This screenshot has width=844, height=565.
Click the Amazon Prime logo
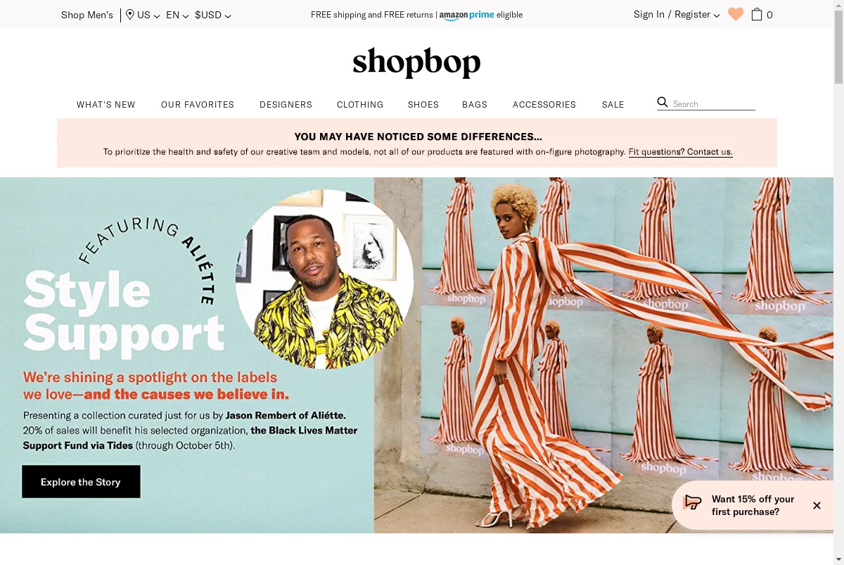pyautogui.click(x=467, y=15)
